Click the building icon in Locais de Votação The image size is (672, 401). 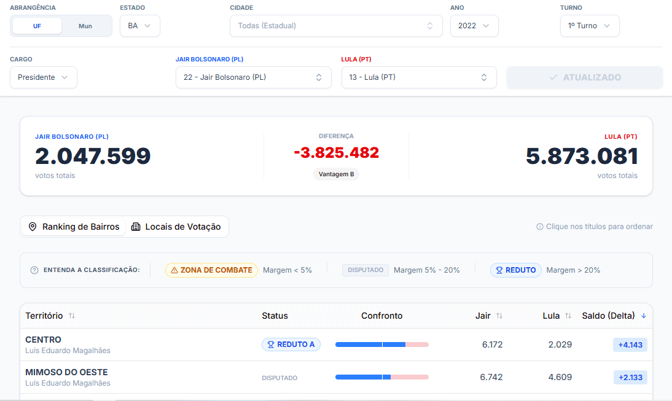point(136,227)
